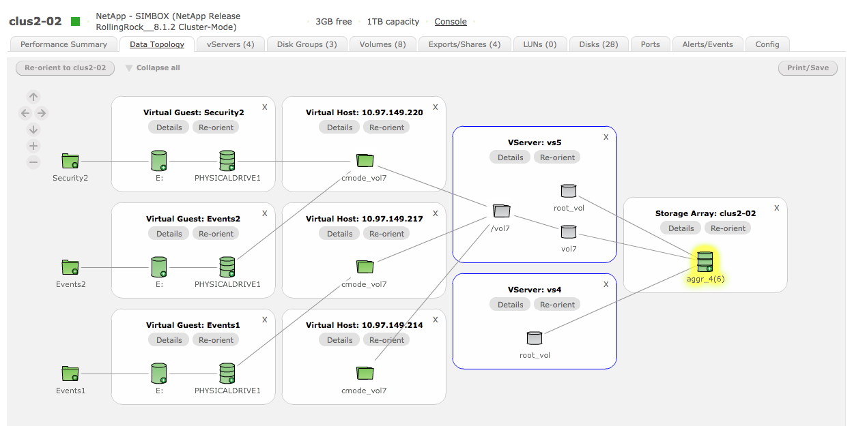Close the VServer: vs4 box

606,284
